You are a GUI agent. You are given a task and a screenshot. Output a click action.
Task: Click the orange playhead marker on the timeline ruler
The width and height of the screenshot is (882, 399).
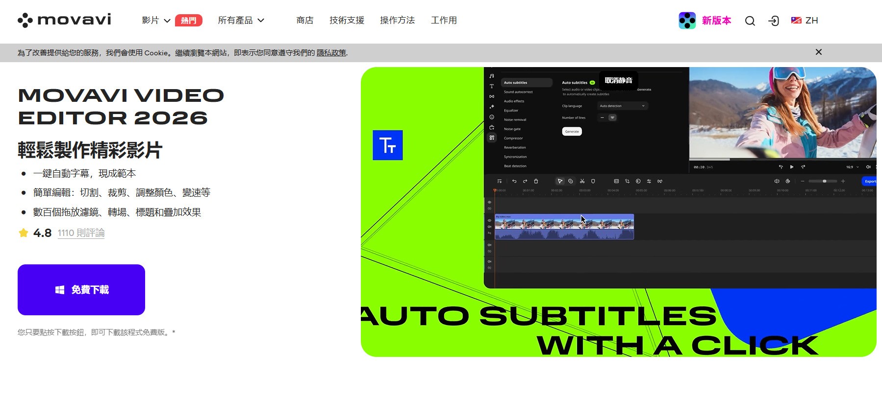(495, 190)
